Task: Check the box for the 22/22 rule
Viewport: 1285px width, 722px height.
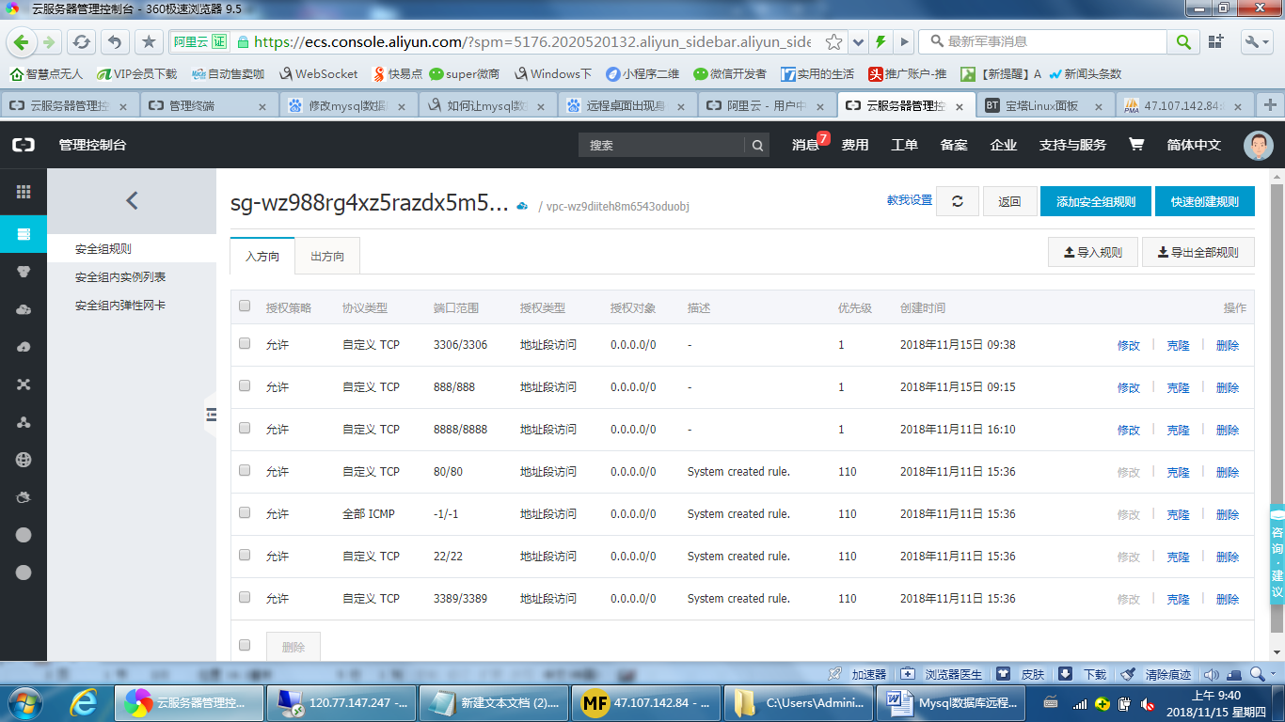Action: click(x=245, y=555)
